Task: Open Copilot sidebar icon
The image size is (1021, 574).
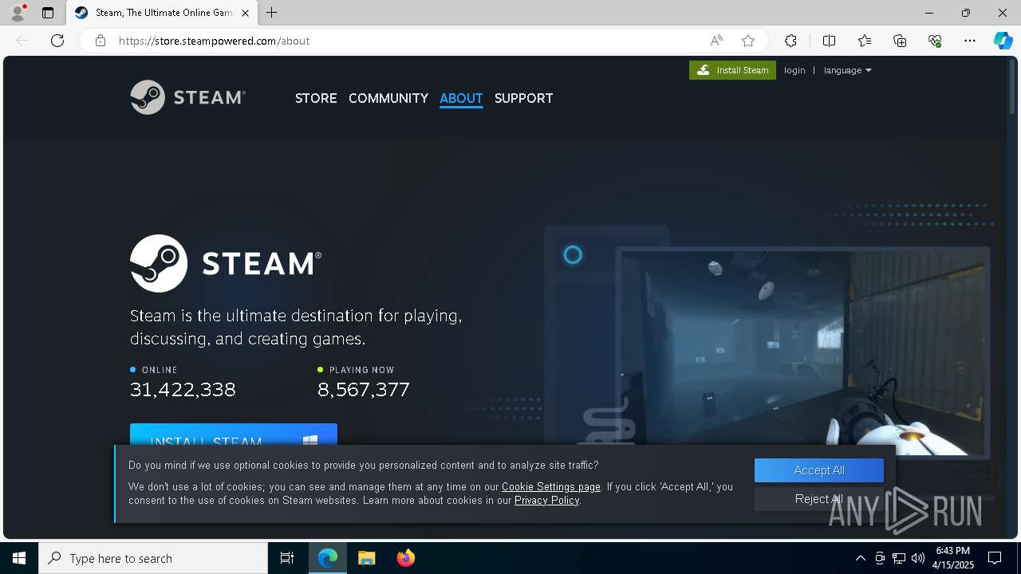Action: pyautogui.click(x=1003, y=41)
